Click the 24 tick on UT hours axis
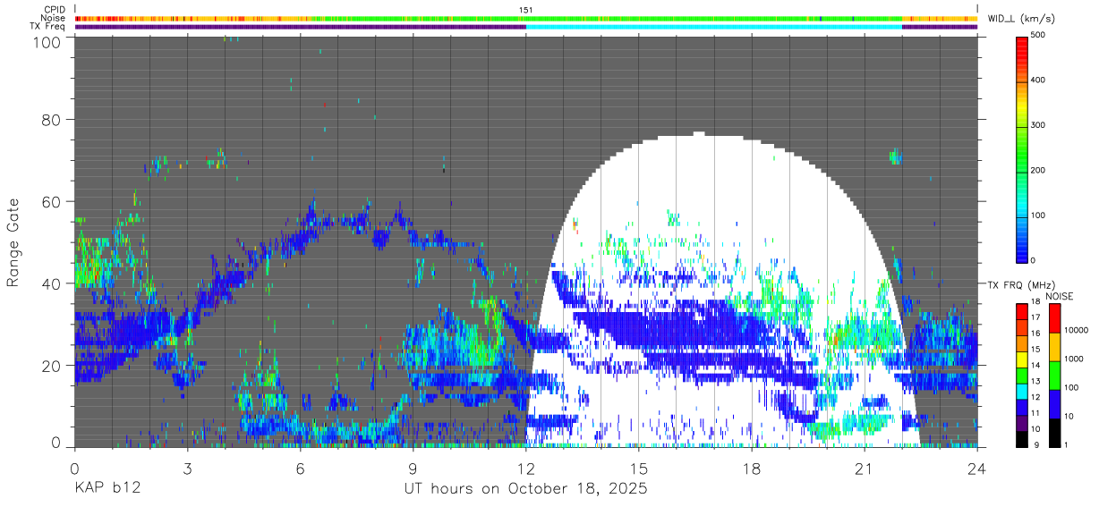 pyautogui.click(x=977, y=468)
